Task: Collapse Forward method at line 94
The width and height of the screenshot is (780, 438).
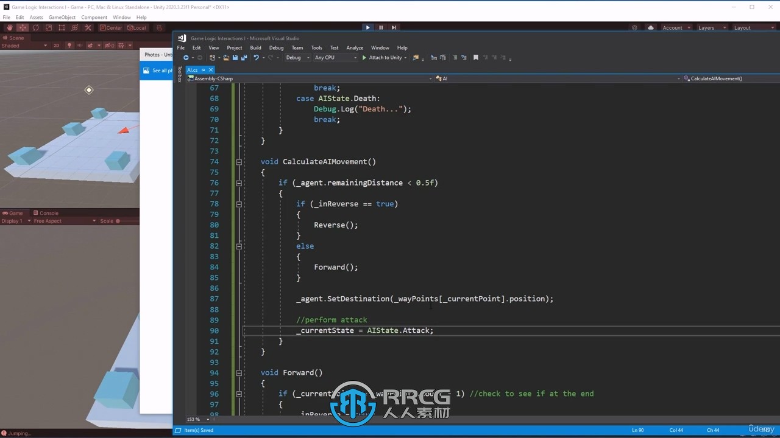Action: 239,373
